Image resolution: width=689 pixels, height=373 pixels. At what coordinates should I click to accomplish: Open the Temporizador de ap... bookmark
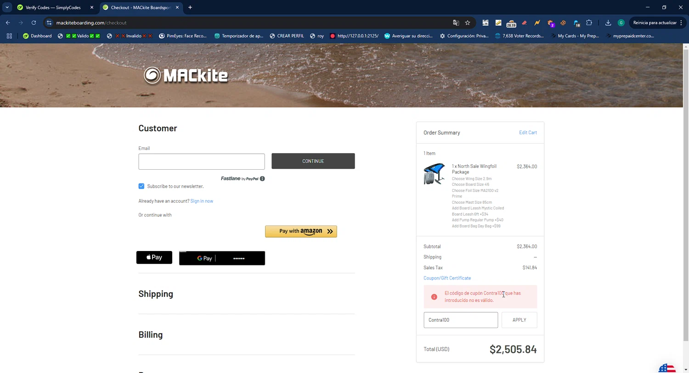coord(239,36)
